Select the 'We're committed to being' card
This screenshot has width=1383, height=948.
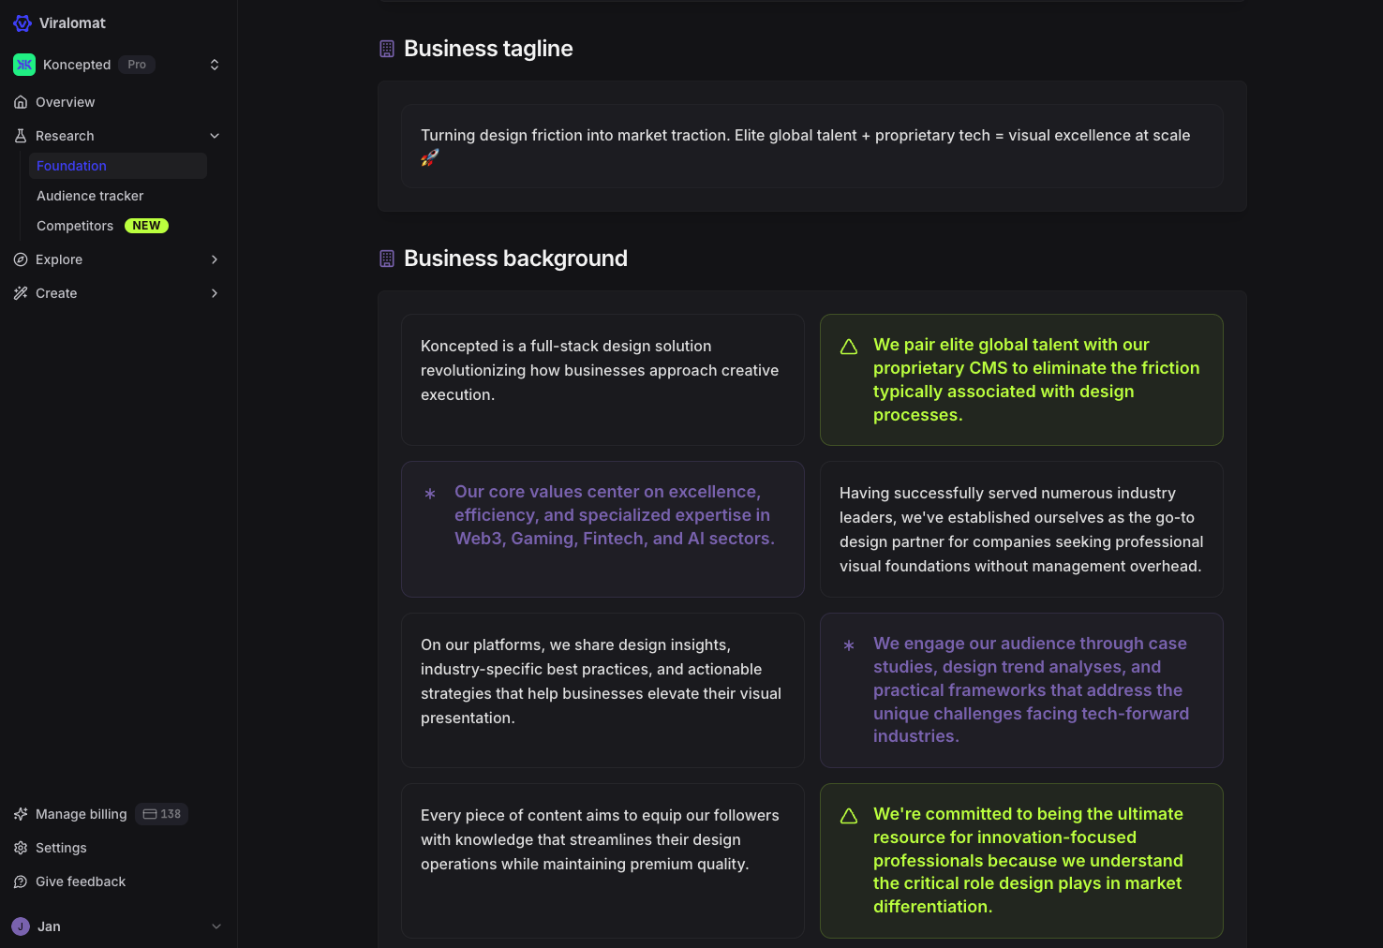coord(1021,861)
